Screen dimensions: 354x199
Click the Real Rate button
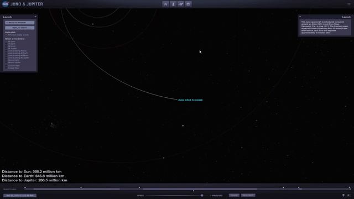point(248,195)
